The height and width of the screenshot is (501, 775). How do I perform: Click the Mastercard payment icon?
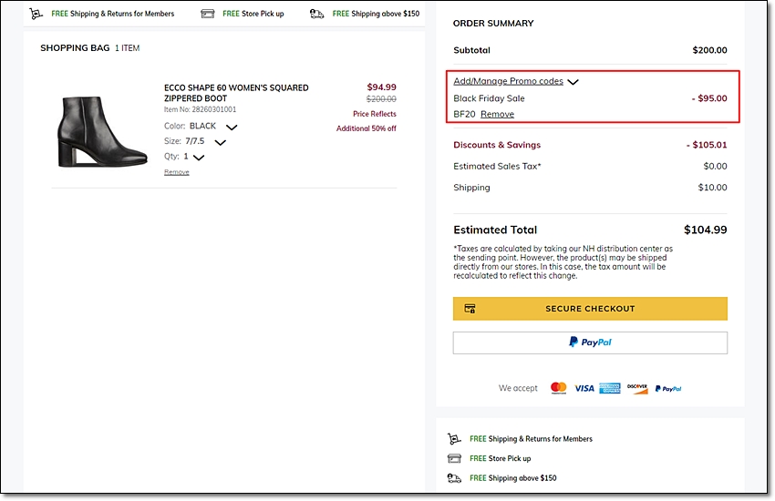click(559, 388)
